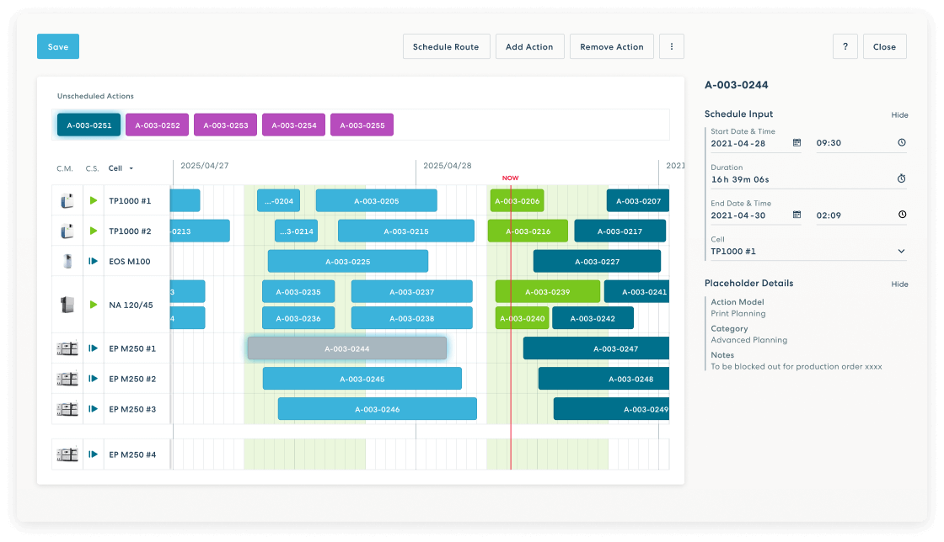Toggle the EP M250 #4 status icon

94,454
